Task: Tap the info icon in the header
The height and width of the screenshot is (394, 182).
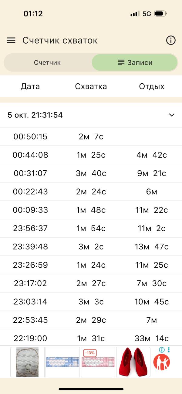Action: (x=171, y=40)
